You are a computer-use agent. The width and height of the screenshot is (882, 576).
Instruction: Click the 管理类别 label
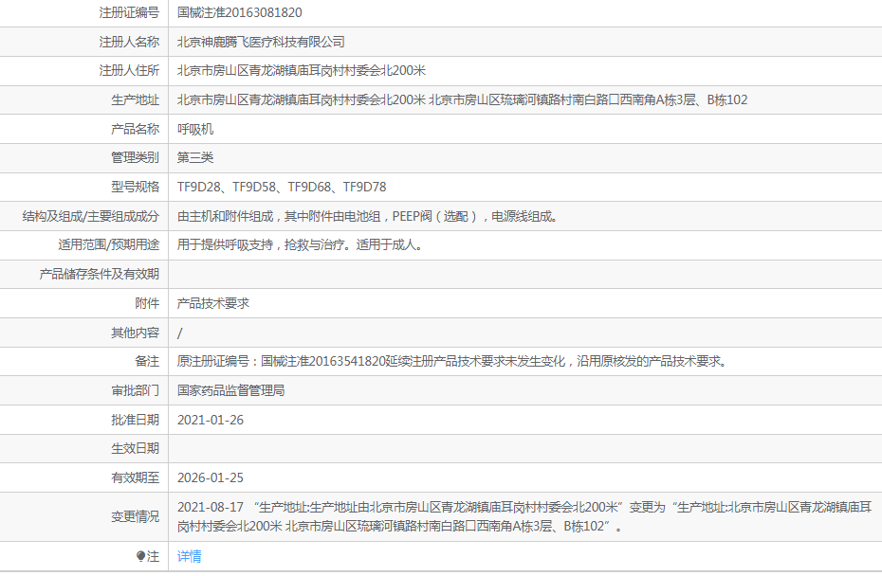(135, 157)
